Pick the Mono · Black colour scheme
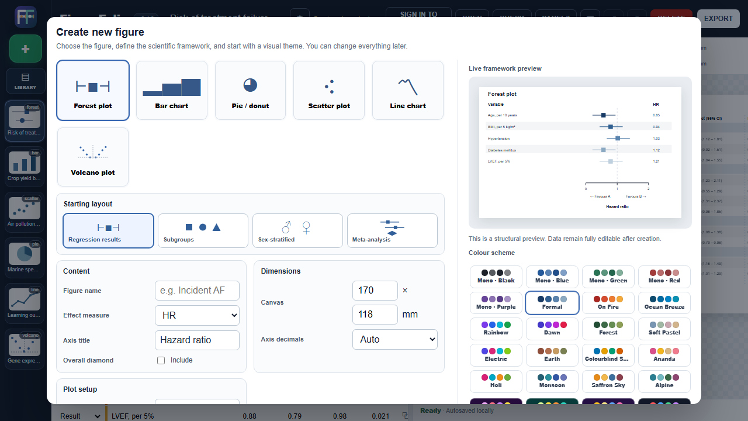Image resolution: width=748 pixels, height=421 pixels. point(496,277)
